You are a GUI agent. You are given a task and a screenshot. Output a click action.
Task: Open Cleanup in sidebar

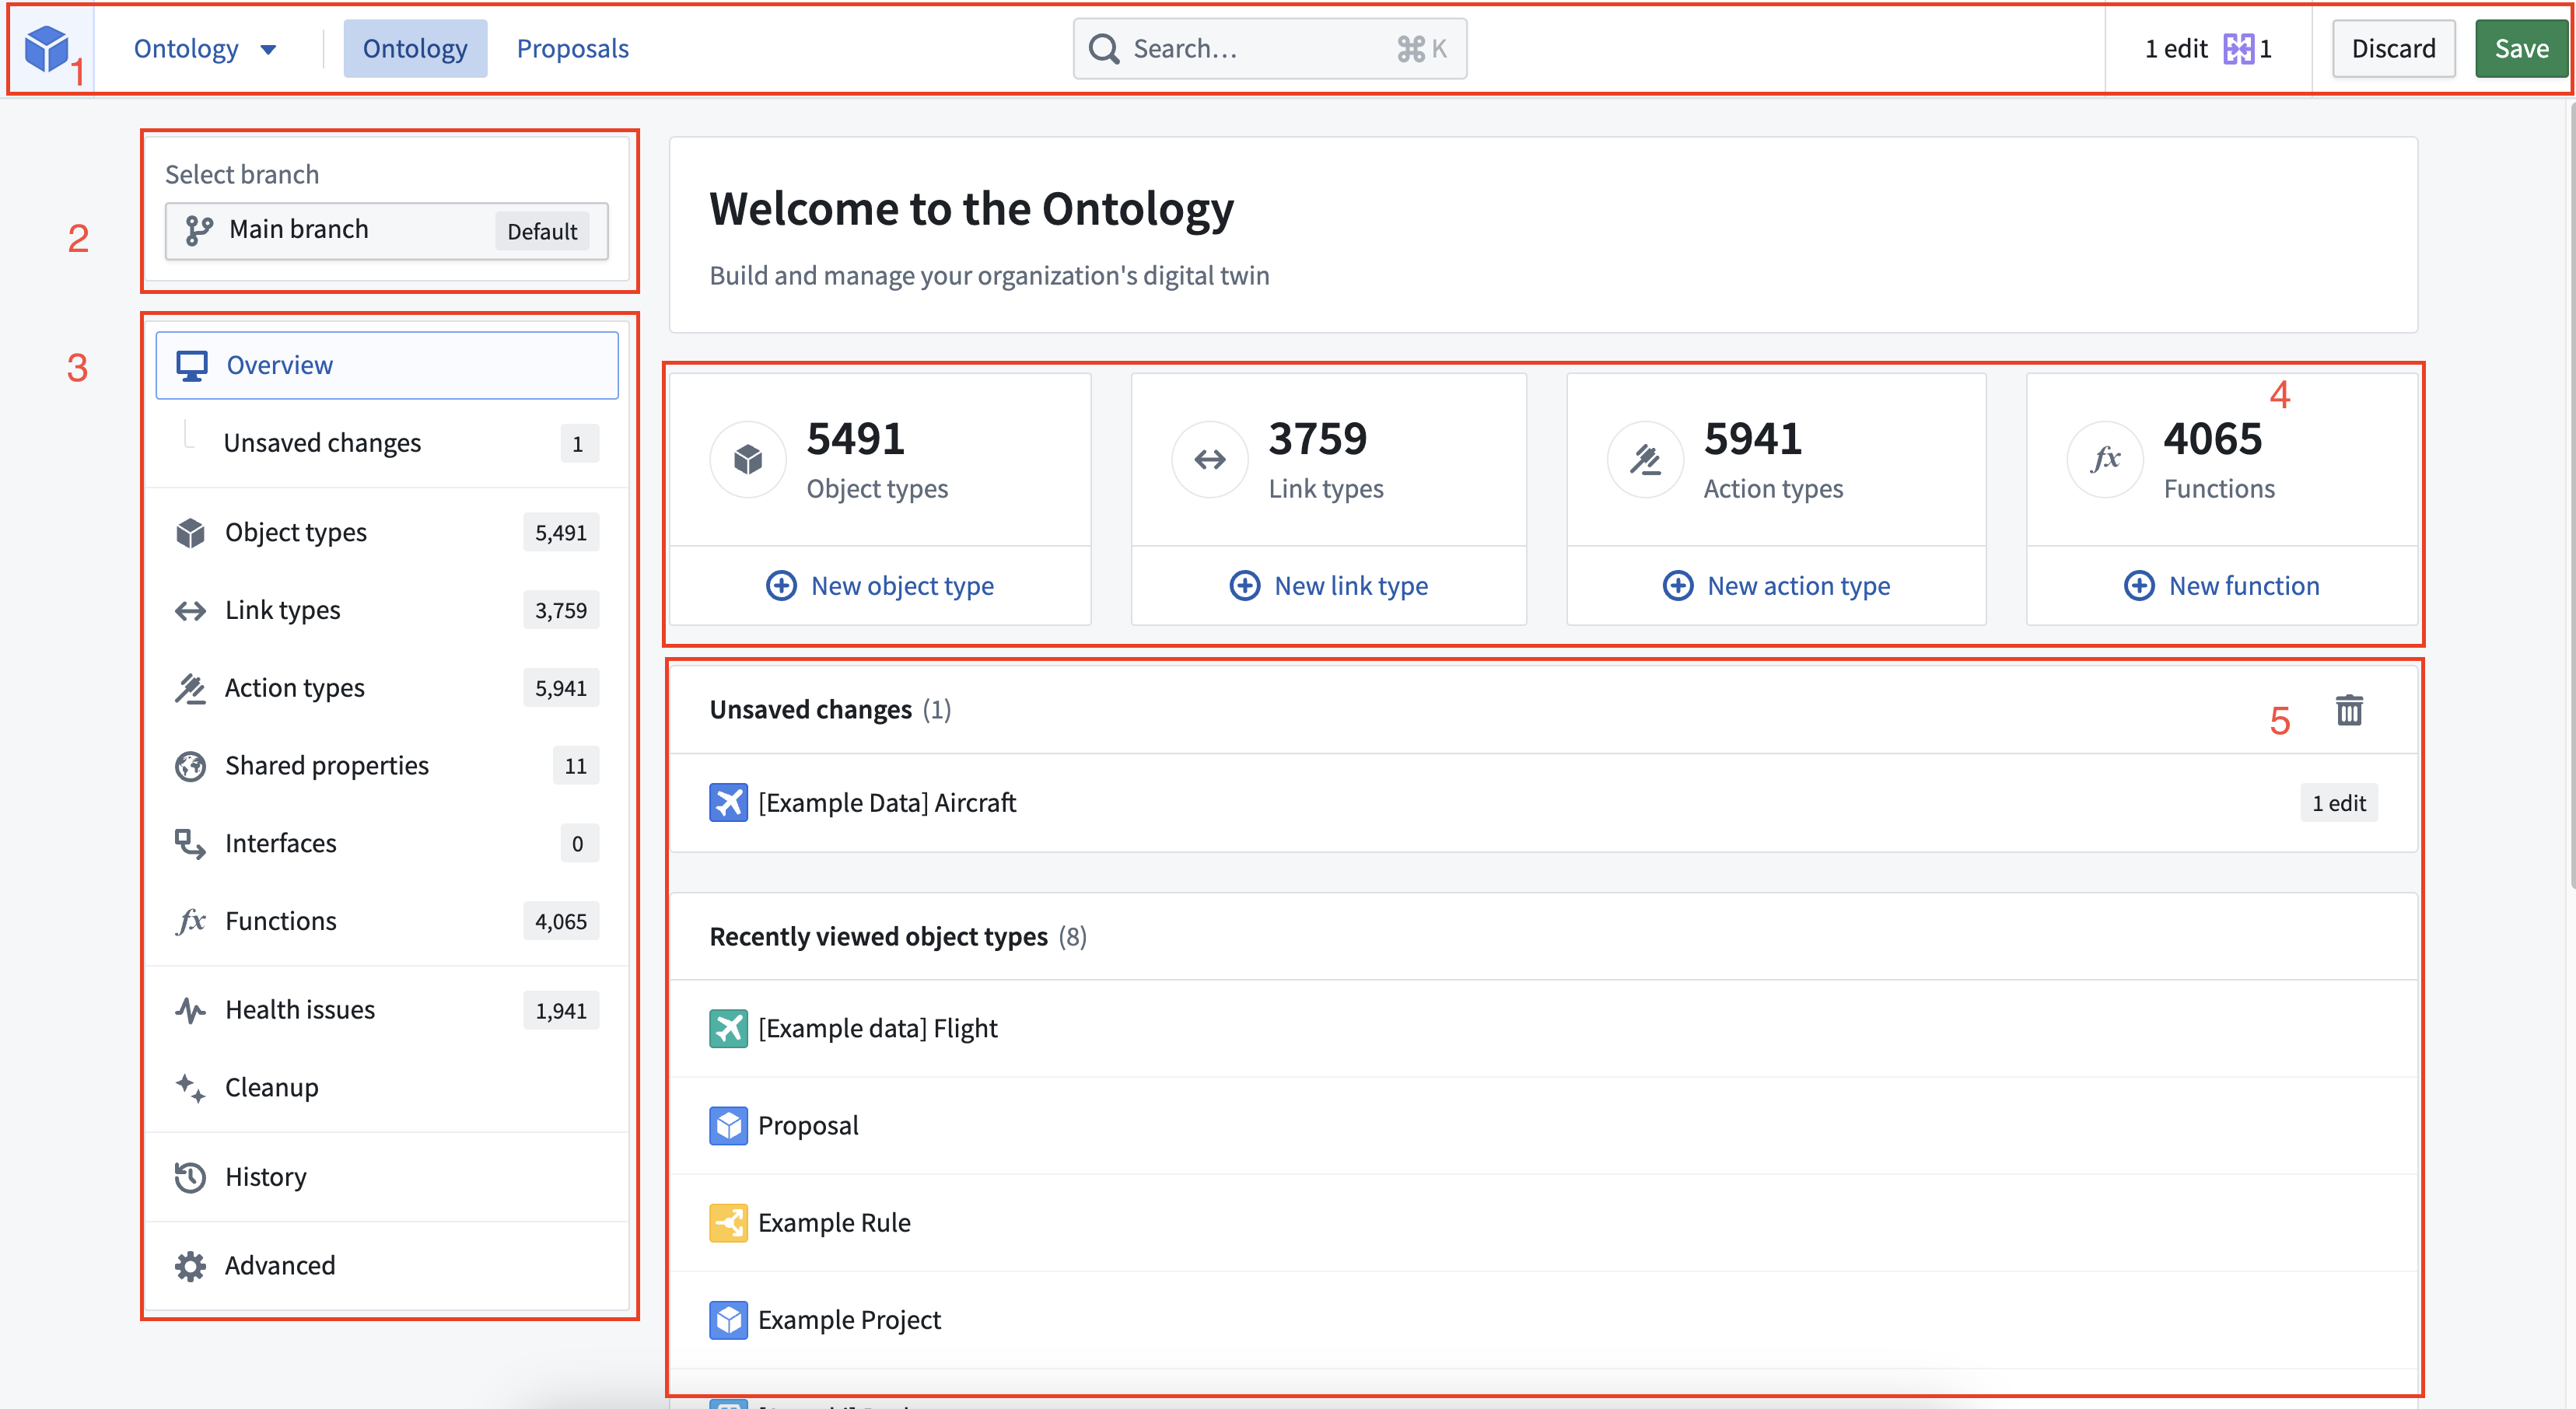pos(386,1087)
